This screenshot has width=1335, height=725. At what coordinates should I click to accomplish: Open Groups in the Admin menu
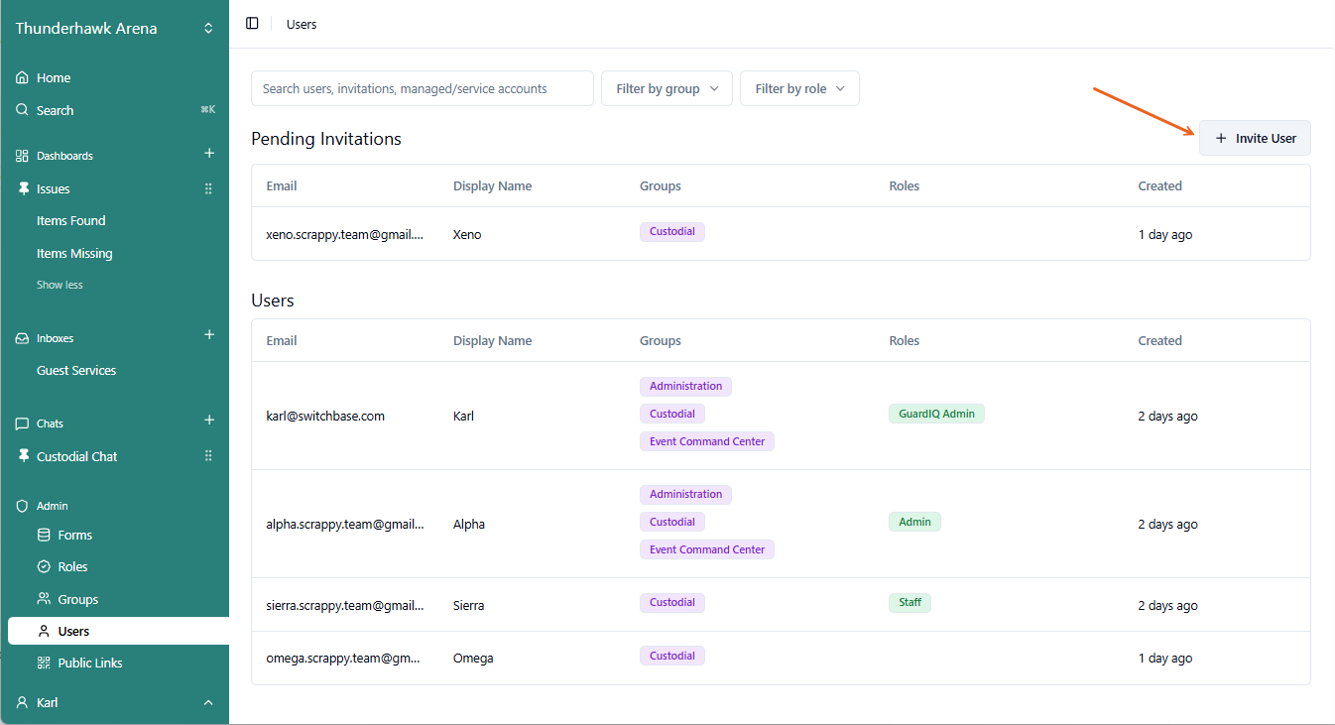[x=77, y=599]
